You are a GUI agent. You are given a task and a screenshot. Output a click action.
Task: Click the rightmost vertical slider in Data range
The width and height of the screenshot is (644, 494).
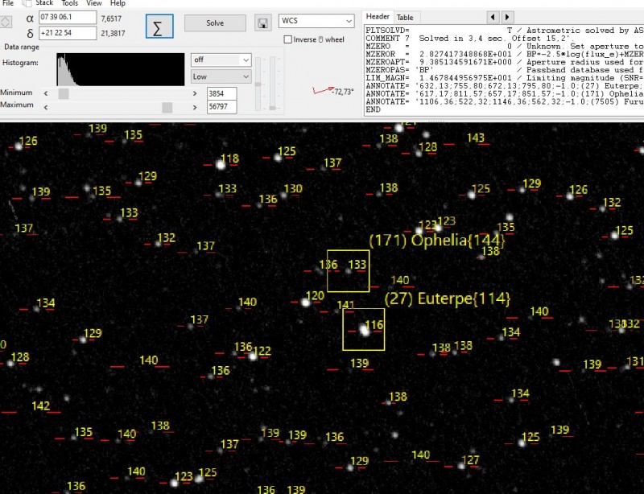point(272,84)
